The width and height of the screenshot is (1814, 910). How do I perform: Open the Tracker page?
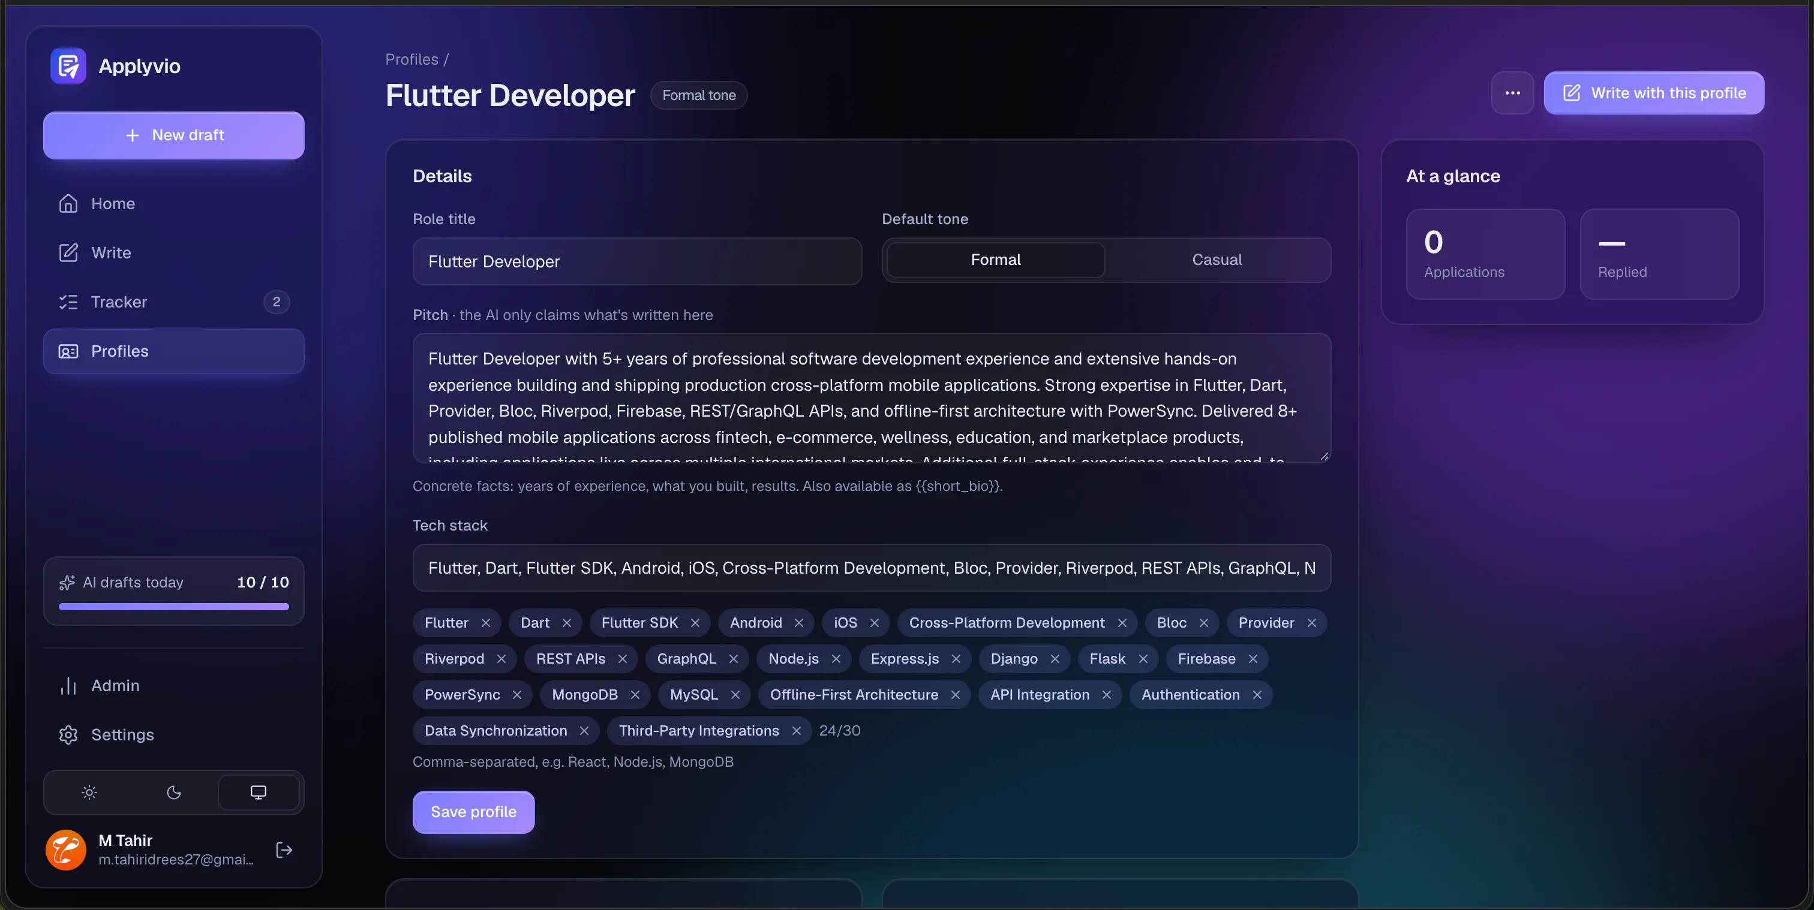pyautogui.click(x=174, y=302)
